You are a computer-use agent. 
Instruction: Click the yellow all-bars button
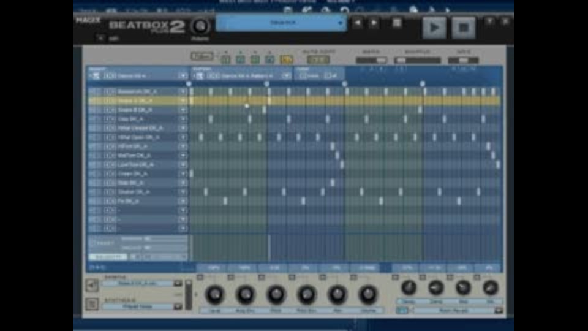[287, 59]
